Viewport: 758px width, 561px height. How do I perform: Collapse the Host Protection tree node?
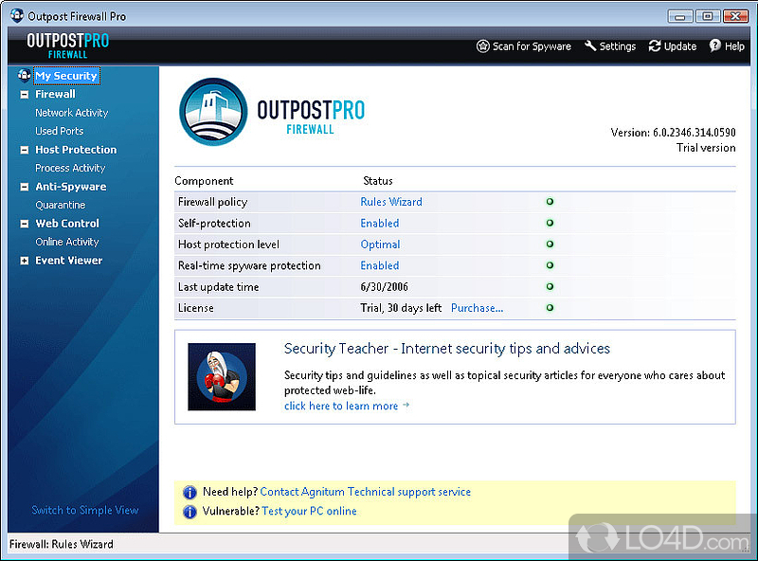click(25, 150)
